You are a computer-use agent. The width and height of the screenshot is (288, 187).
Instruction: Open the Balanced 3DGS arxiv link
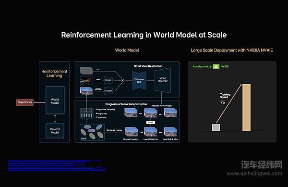(x=57, y=170)
